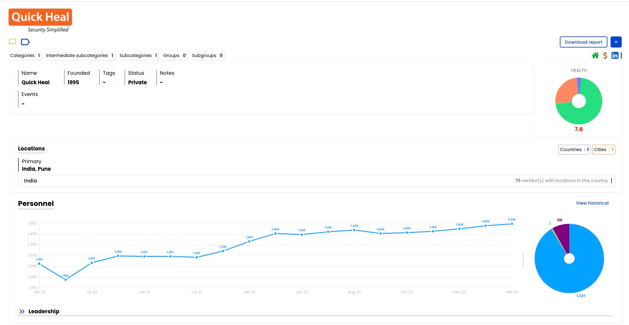Screen dimensions: 629x325
Task: Click the Tags field label
Action: [109, 73]
